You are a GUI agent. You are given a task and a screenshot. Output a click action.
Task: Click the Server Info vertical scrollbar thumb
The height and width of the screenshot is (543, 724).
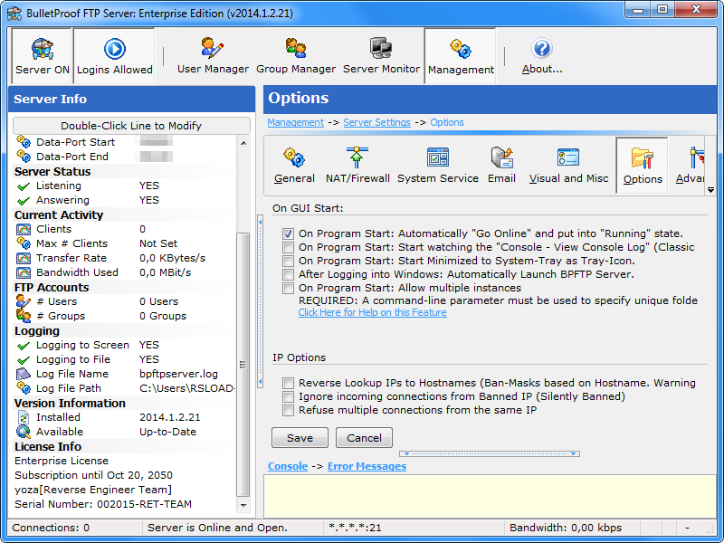pyautogui.click(x=243, y=365)
